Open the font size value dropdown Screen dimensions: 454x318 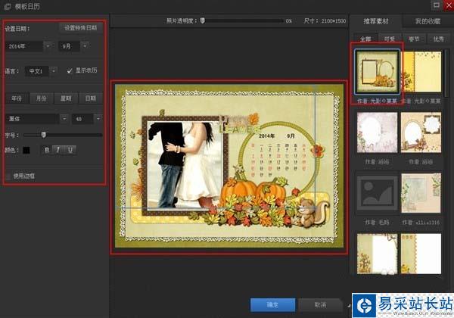coord(98,118)
